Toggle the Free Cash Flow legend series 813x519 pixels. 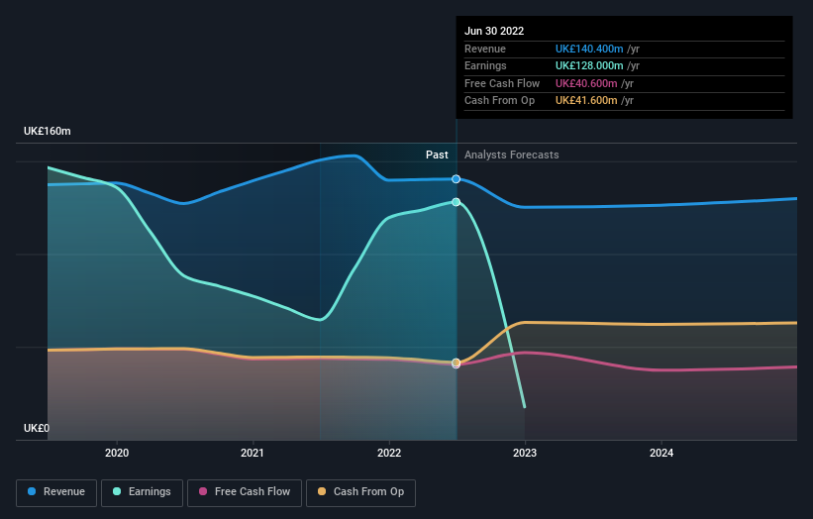245,492
